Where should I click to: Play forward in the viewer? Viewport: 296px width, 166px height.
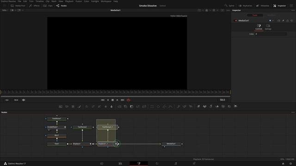(117, 100)
